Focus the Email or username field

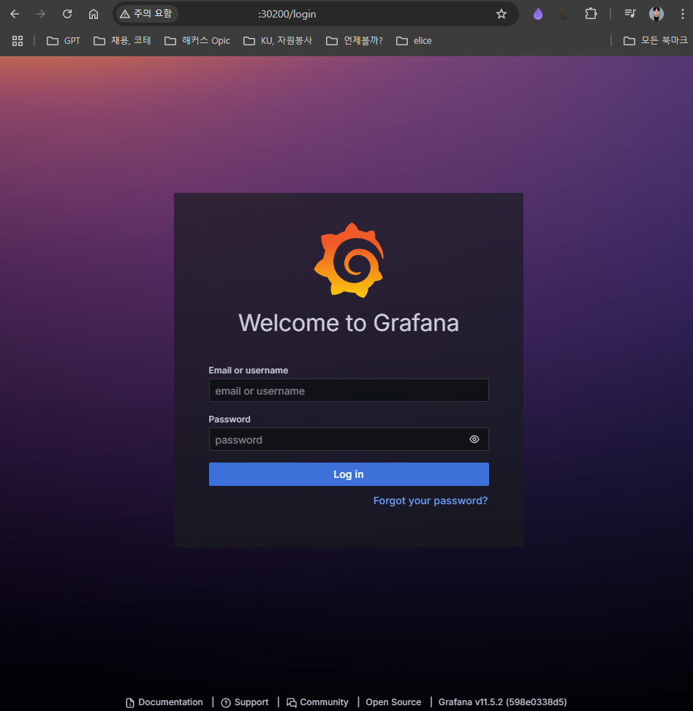pyautogui.click(x=349, y=390)
